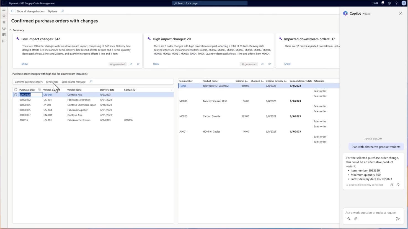Image resolution: width=408 pixels, height=229 pixels.
Task: Open user profile avatar
Action: 404,3
